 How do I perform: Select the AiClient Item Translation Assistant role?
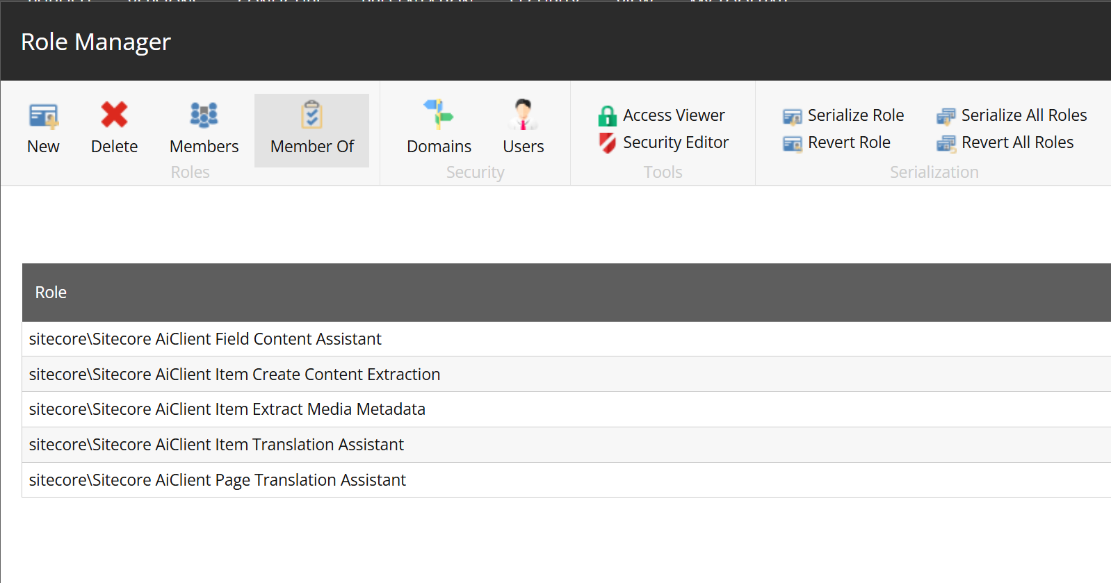click(x=216, y=445)
